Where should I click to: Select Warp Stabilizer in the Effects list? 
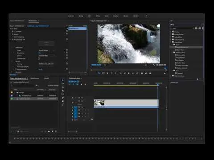[182, 47]
